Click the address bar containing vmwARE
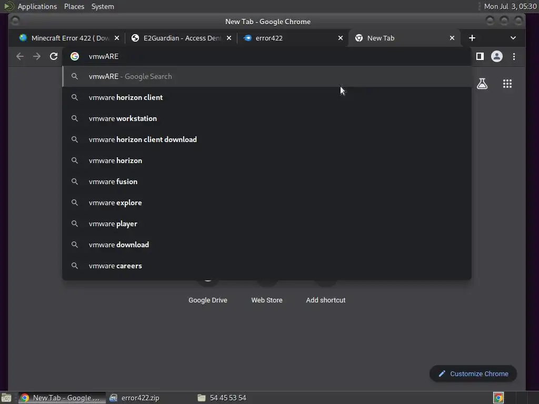The width and height of the screenshot is (539, 404). click(266, 56)
